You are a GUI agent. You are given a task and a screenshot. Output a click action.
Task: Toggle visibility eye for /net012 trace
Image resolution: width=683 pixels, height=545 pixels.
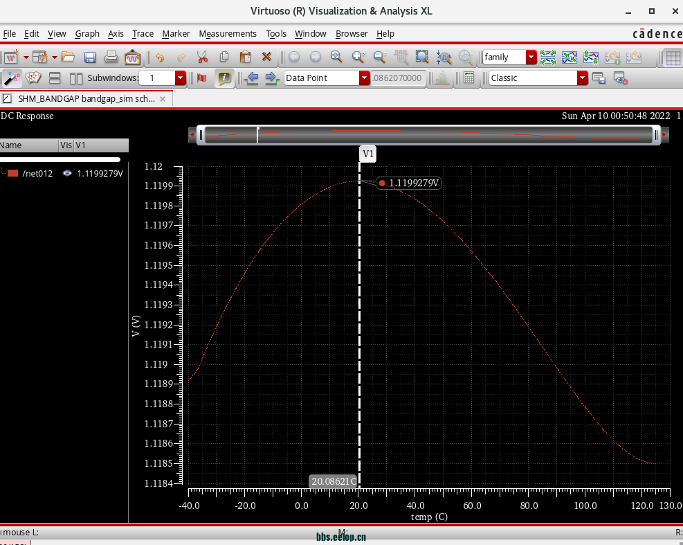click(67, 174)
